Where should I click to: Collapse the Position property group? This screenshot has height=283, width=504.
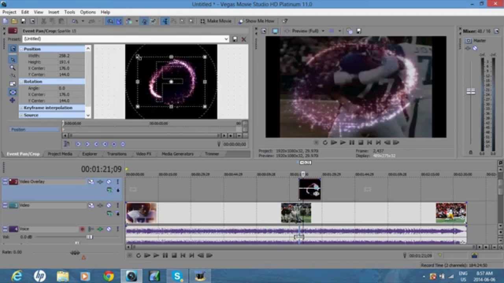point(21,49)
